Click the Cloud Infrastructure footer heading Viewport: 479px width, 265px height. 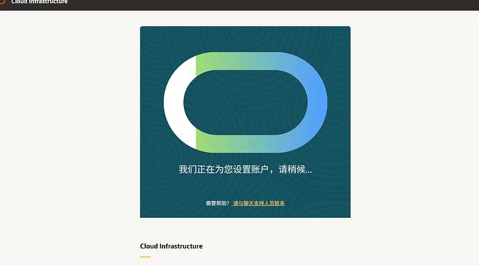tap(171, 246)
